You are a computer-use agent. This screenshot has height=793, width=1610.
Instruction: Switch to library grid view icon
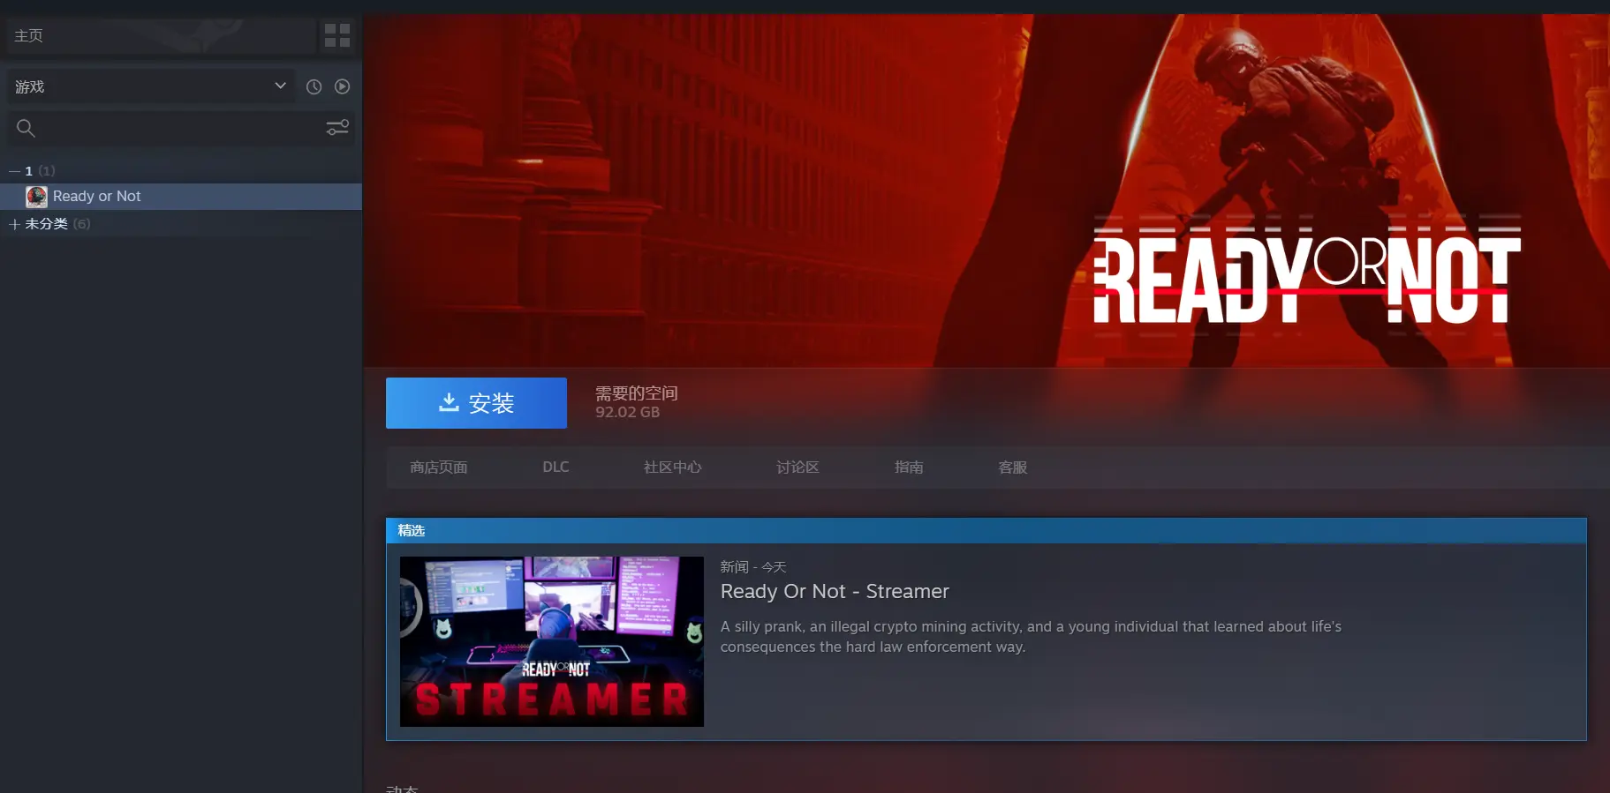(337, 36)
